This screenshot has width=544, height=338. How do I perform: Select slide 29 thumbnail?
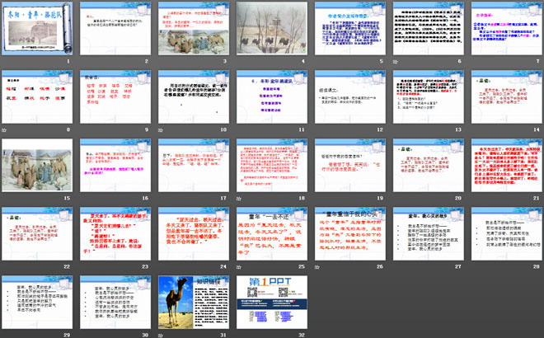37,302
